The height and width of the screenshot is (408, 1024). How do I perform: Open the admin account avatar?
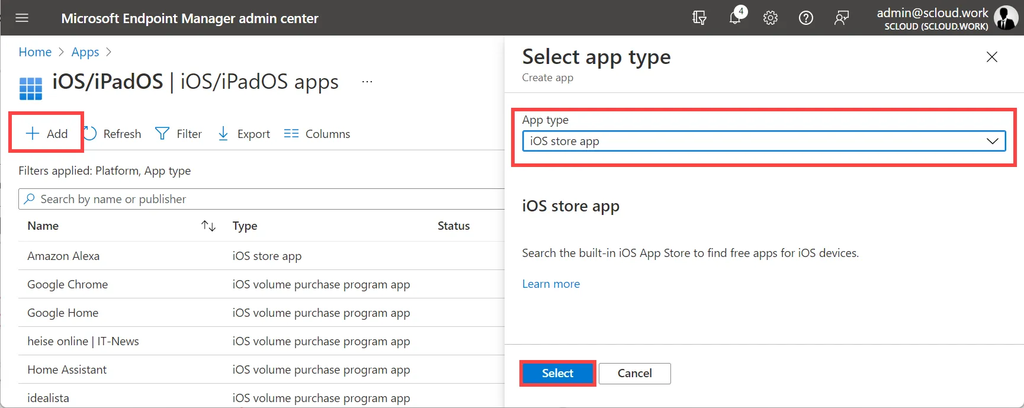pos(1005,18)
